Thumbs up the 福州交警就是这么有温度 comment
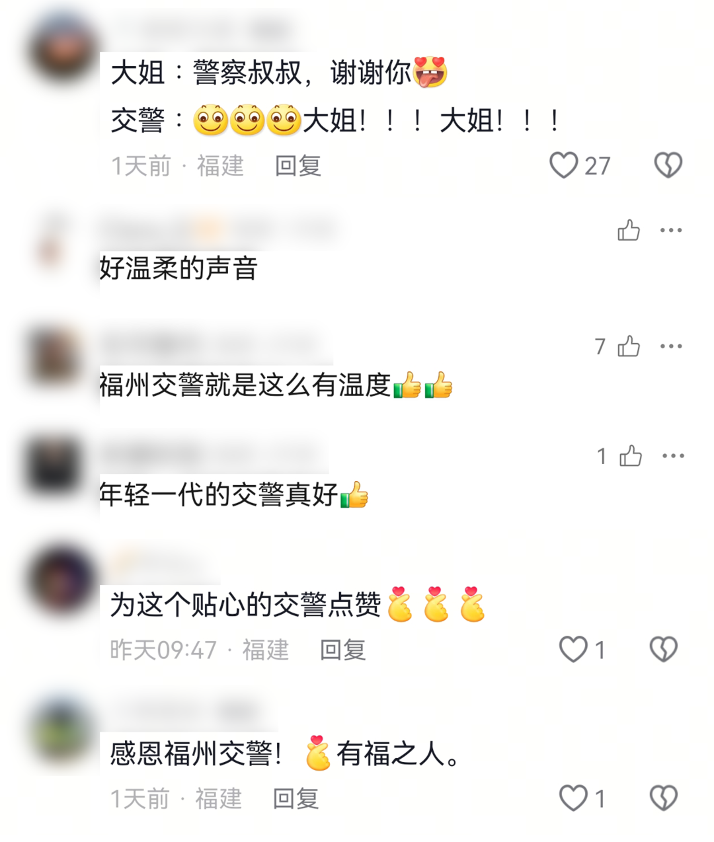This screenshot has width=714, height=842. 628,346
